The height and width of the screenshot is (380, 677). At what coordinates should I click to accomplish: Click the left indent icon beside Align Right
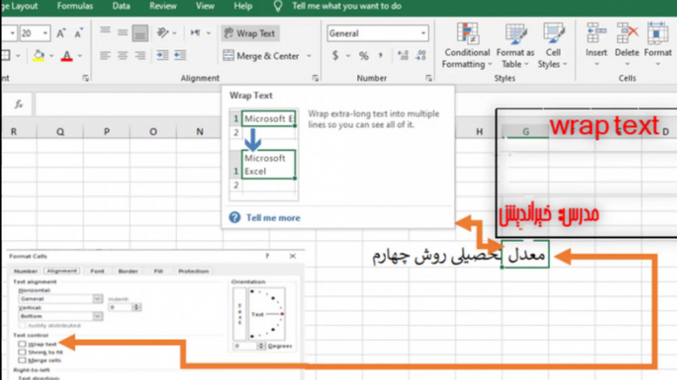click(x=162, y=55)
